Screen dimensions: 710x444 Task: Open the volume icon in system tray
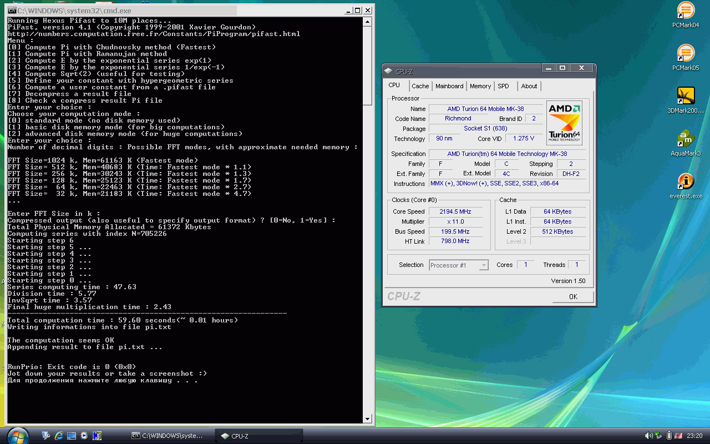pyautogui.click(x=648, y=436)
